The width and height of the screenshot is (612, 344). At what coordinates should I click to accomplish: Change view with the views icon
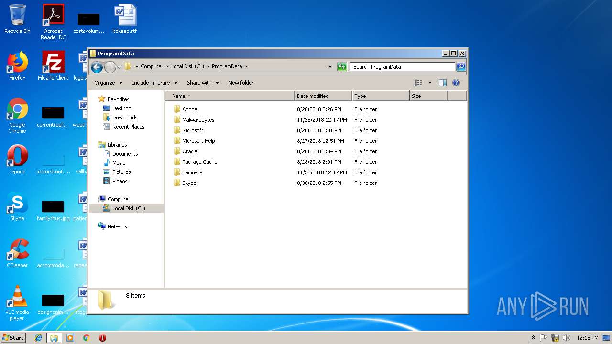coord(418,83)
